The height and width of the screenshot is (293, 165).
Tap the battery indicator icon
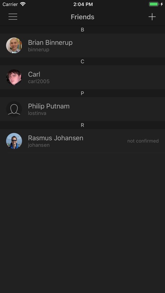(x=154, y=4)
